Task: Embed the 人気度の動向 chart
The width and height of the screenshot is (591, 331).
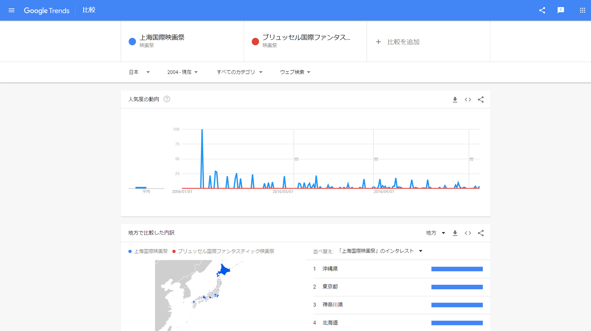Action: tap(468, 100)
